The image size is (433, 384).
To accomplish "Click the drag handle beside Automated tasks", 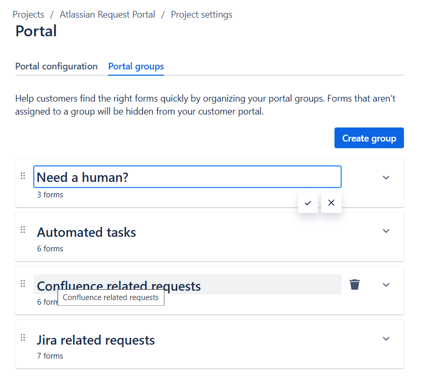I will (23, 230).
